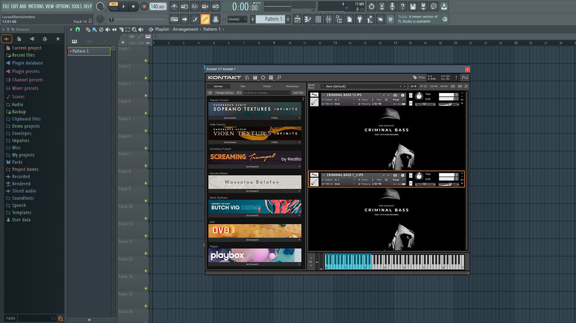The image size is (576, 323).
Task: Click the Tune knob of CRIMINAL BASS 15 IPS
Action: coord(419,96)
